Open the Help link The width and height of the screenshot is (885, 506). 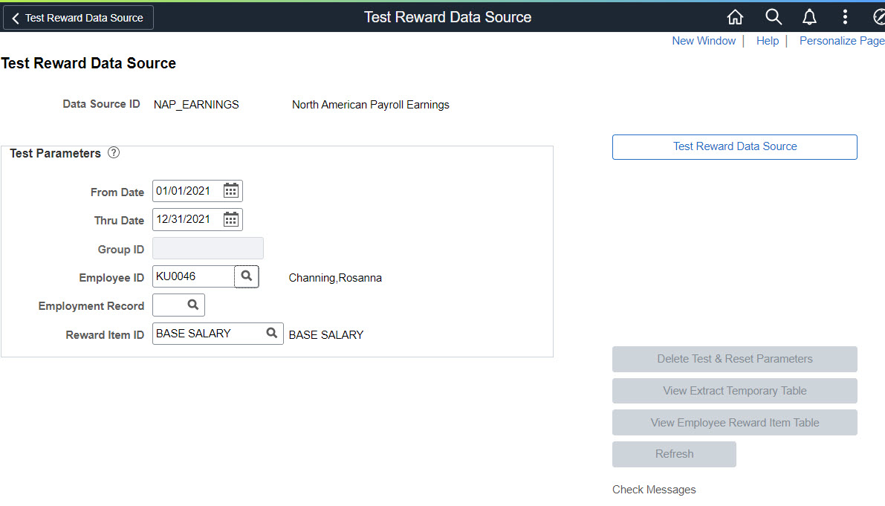pyautogui.click(x=767, y=41)
